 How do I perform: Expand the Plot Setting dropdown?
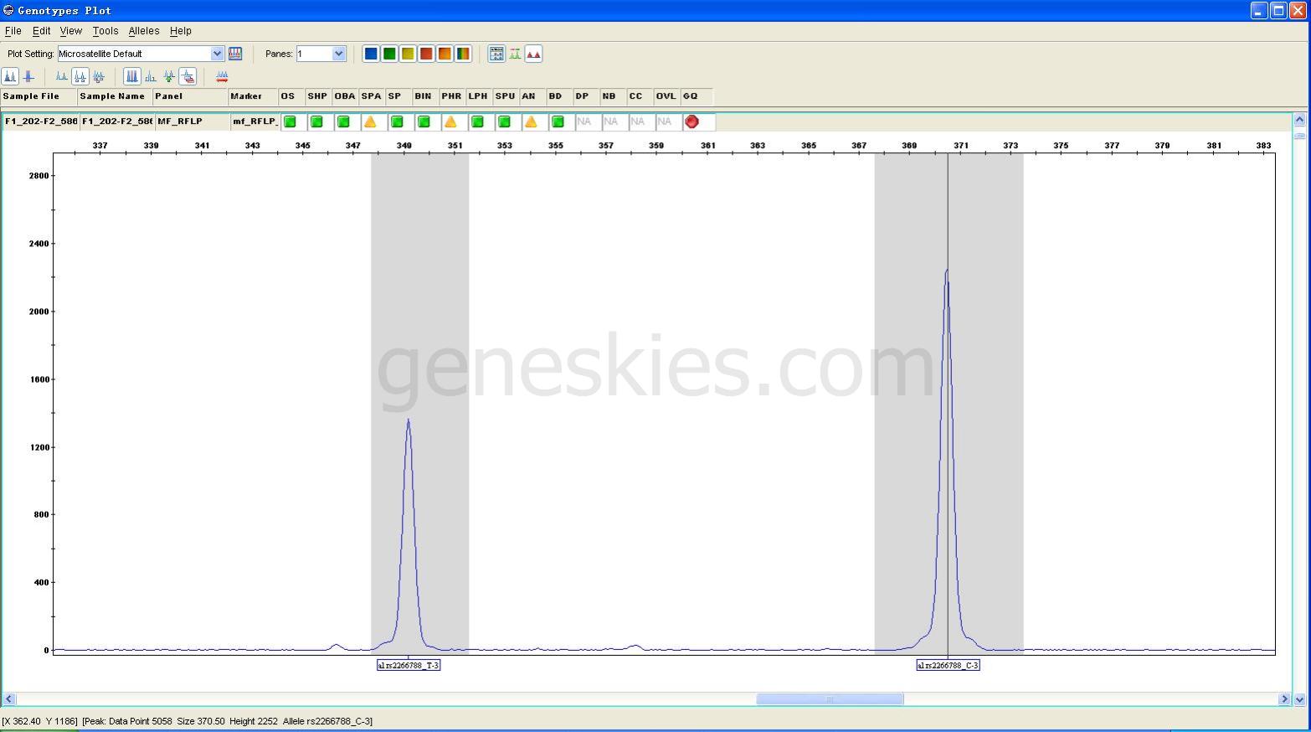coord(217,54)
